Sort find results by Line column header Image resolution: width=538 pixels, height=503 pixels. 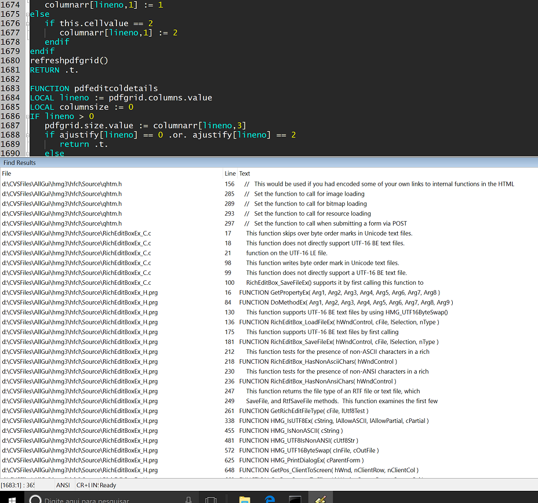(x=230, y=173)
